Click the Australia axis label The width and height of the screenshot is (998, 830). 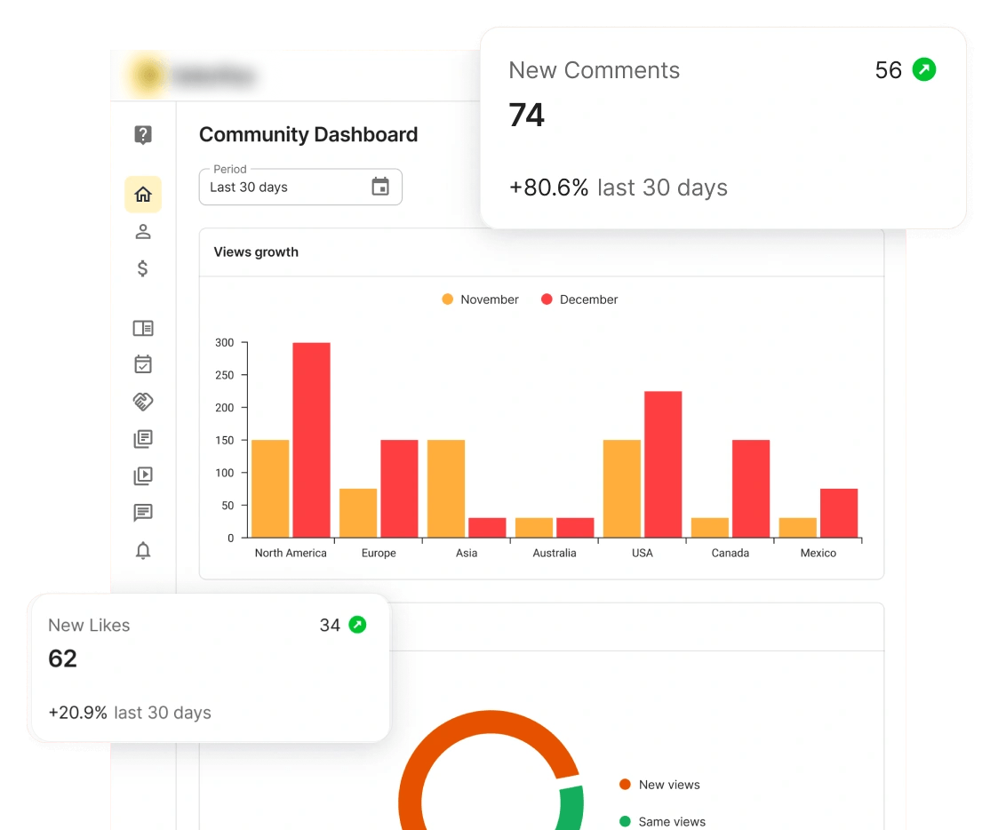[555, 553]
